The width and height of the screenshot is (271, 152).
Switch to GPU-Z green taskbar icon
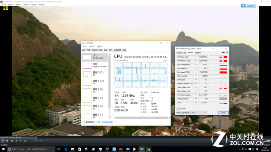(142, 149)
